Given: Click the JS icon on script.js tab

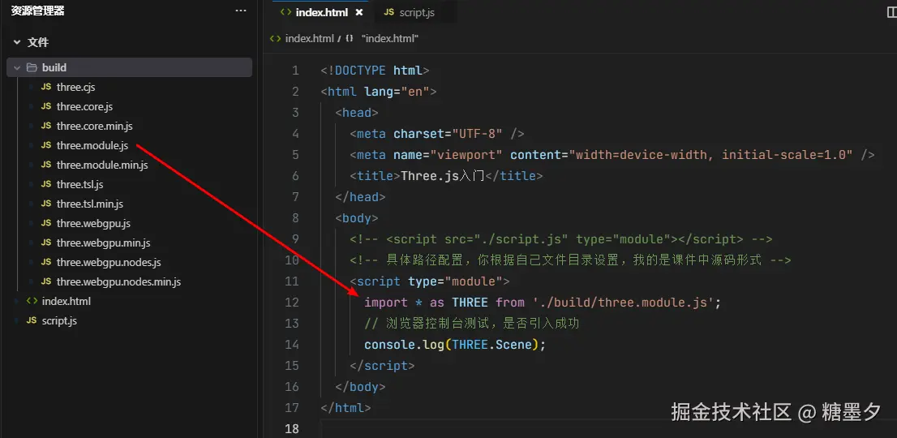Looking at the screenshot, I should click(x=389, y=12).
